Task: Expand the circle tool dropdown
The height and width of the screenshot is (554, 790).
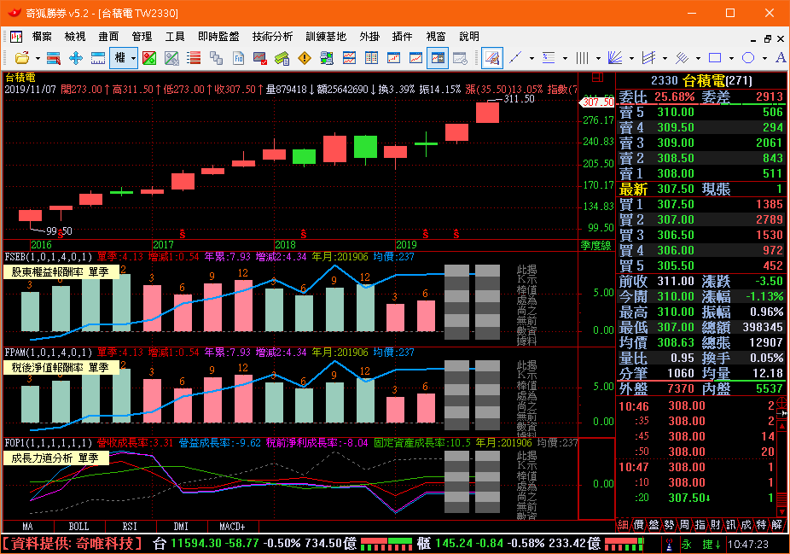Action: click(x=764, y=59)
